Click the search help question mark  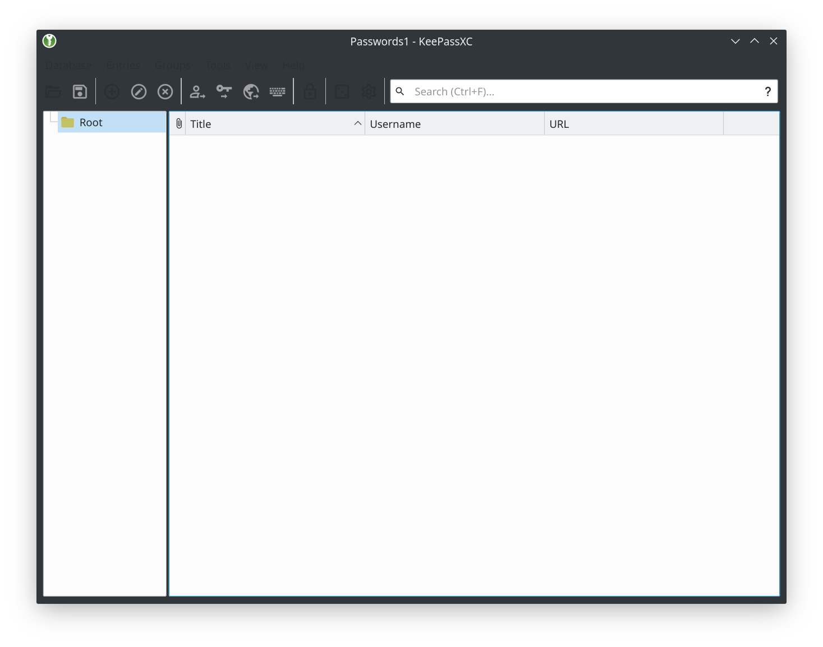767,91
